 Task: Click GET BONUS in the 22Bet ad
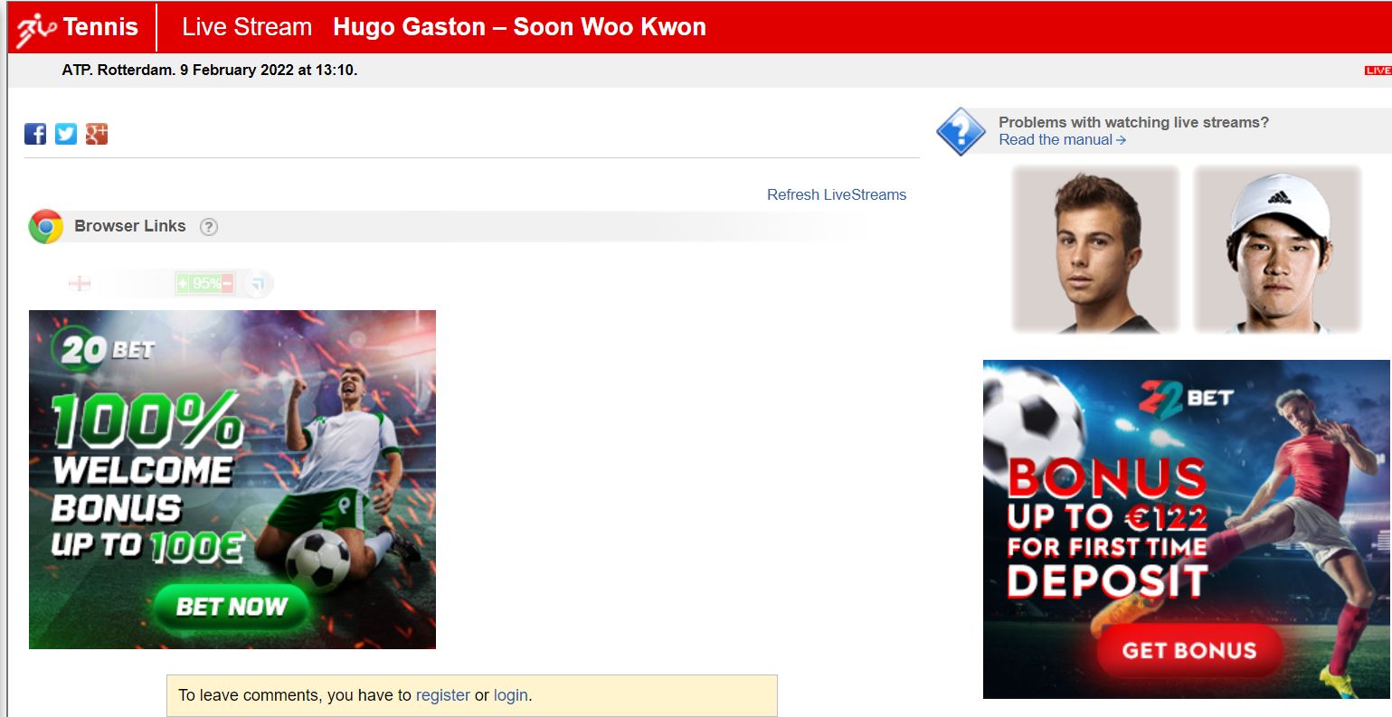tap(1189, 650)
